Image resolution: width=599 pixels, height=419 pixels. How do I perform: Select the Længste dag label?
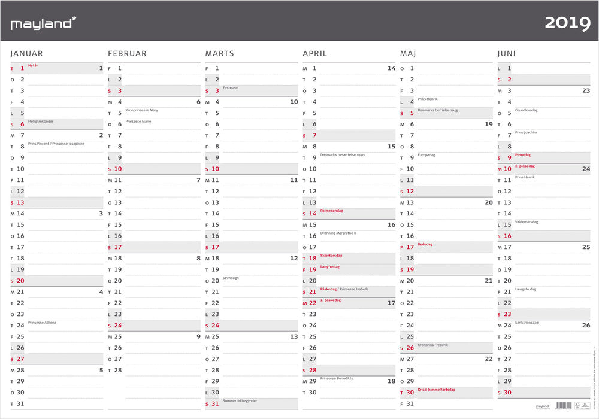(526, 289)
